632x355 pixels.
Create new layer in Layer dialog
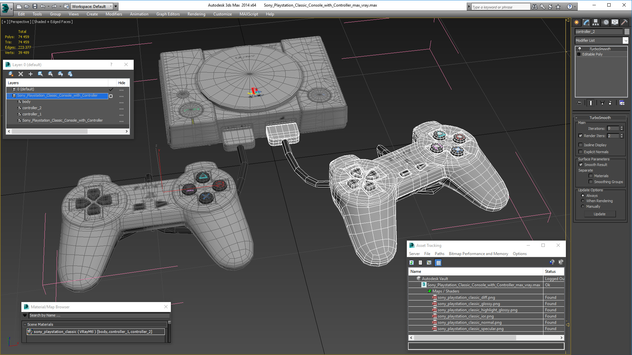pyautogui.click(x=11, y=74)
